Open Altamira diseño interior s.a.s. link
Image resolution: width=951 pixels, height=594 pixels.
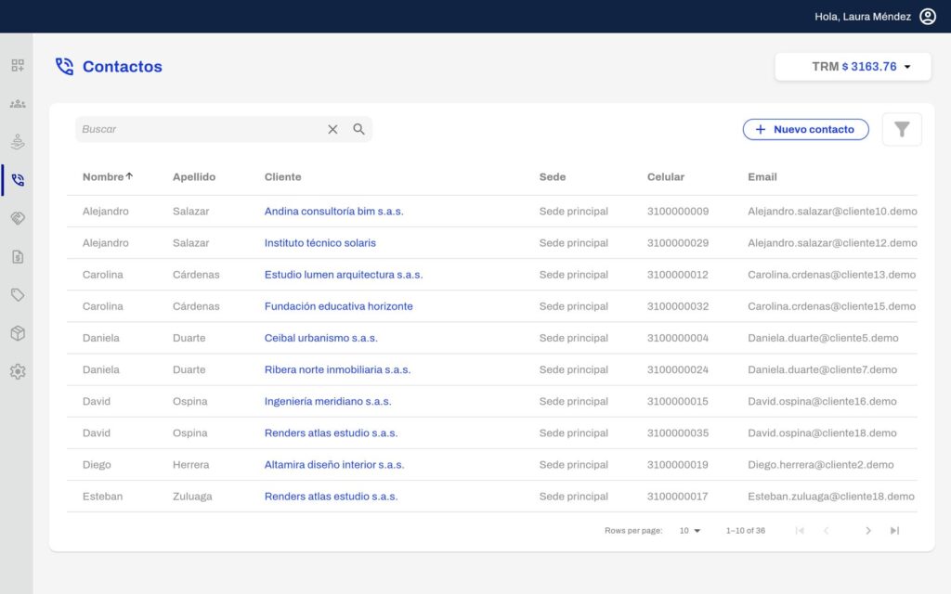click(x=334, y=464)
